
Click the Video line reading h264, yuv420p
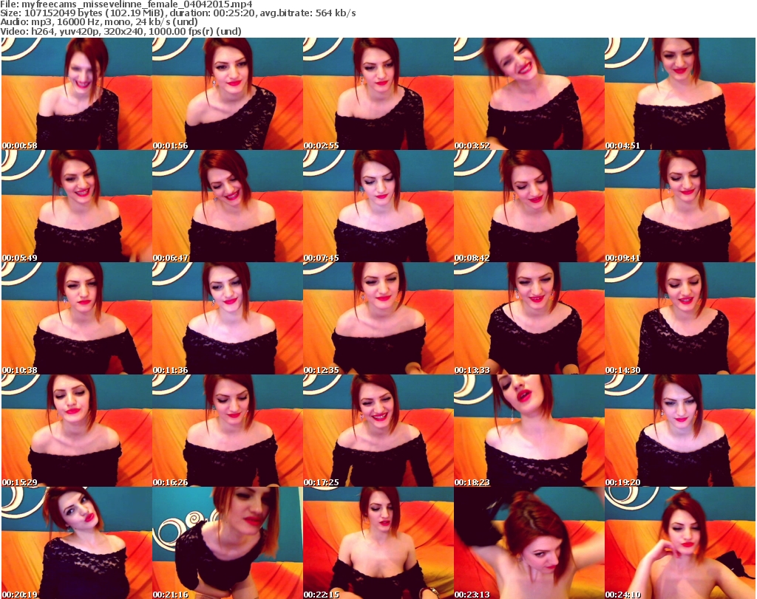(120, 31)
